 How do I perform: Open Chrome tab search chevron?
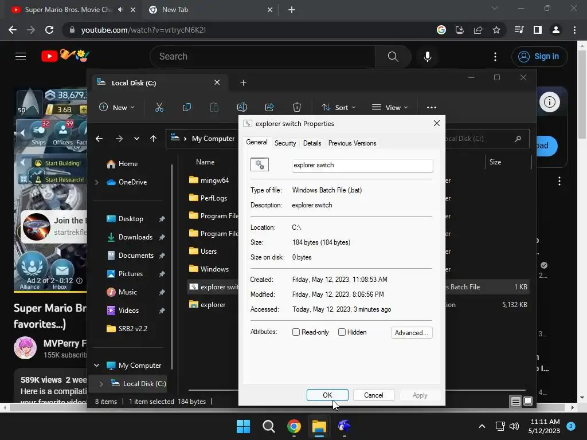[x=495, y=8]
